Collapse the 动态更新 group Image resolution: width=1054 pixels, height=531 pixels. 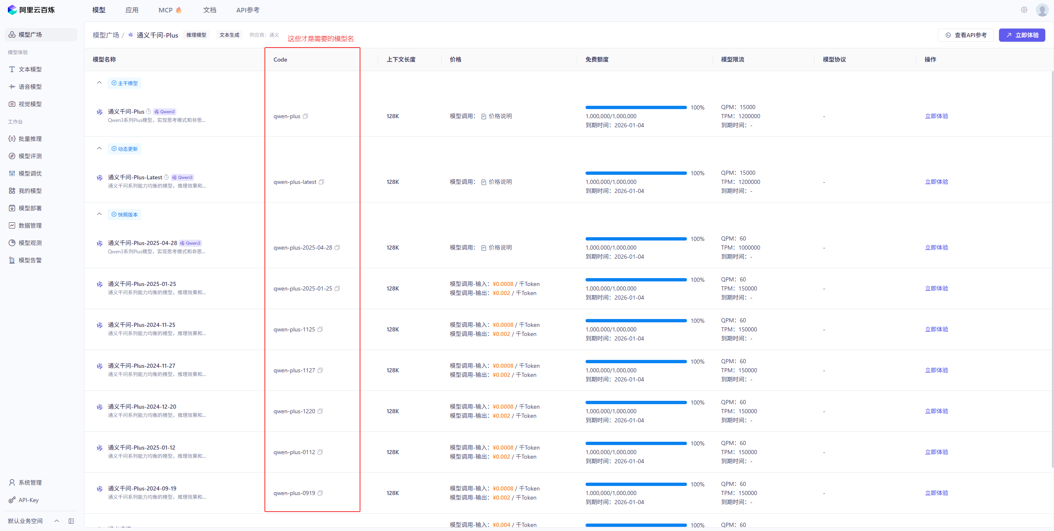click(99, 148)
